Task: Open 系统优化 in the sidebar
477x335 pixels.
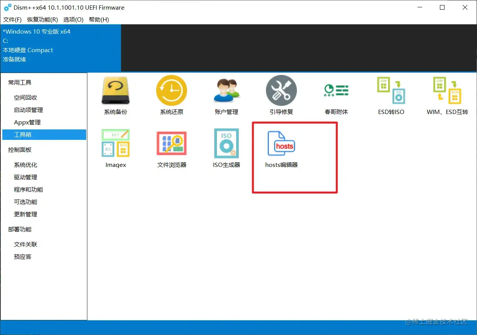Action: (x=44, y=165)
